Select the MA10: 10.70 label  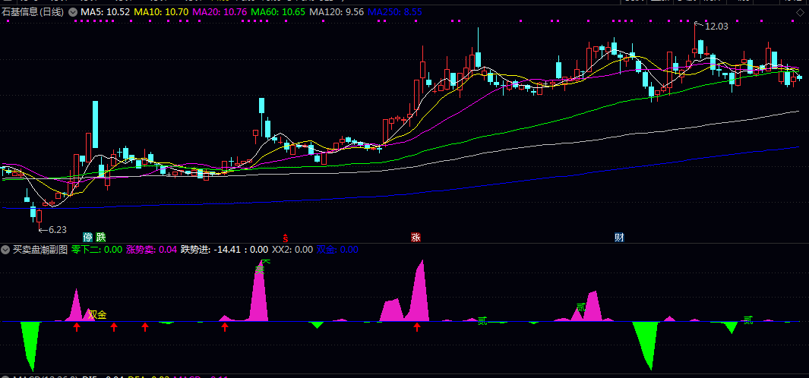click(161, 12)
